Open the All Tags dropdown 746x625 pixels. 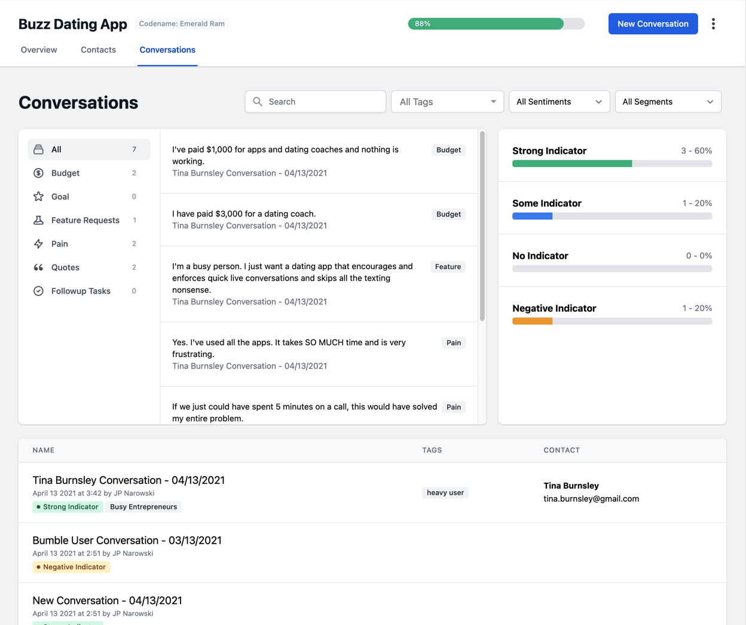click(x=447, y=102)
